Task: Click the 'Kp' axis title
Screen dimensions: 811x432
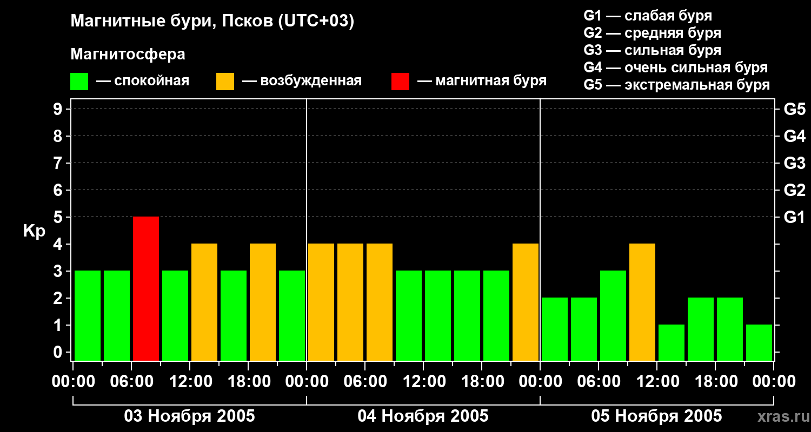Action: coord(34,232)
